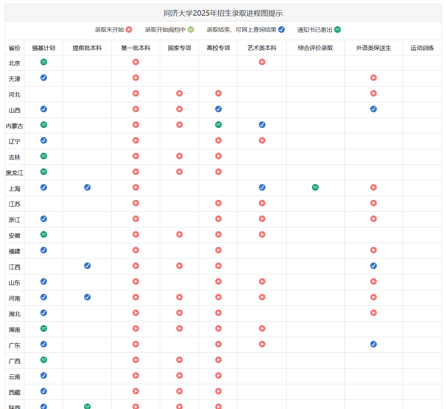The height and width of the screenshot is (409, 446).
Task: Open 湖南 强基计划 green mail icon
Action: pos(44,328)
